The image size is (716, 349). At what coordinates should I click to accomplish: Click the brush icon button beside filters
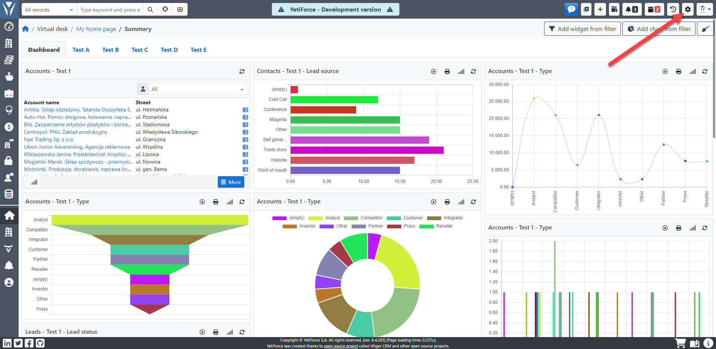pos(705,29)
